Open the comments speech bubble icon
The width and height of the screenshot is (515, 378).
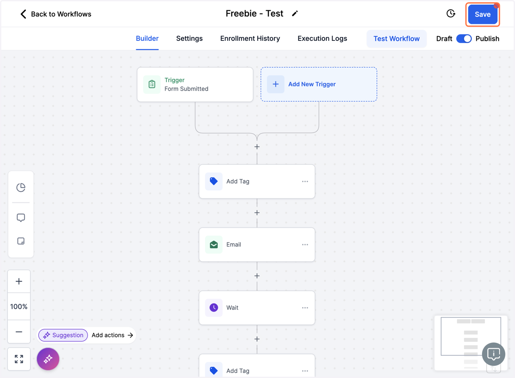[x=21, y=218]
